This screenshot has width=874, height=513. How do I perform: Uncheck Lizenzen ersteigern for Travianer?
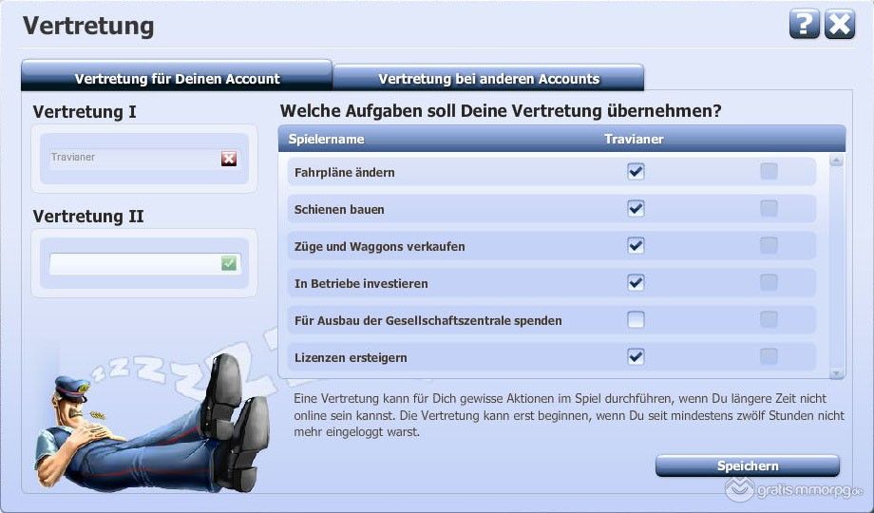pyautogui.click(x=636, y=357)
